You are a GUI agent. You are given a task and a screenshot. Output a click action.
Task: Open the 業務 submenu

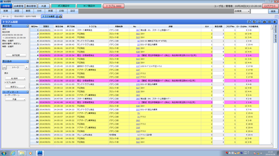(x=28, y=11)
